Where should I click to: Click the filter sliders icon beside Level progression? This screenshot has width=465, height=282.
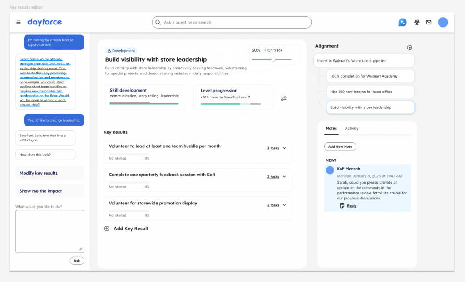coord(283,98)
